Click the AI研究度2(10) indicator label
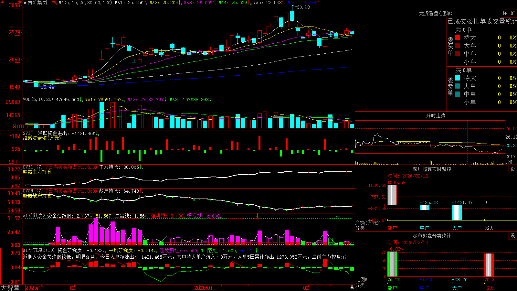The image size is (517, 291). pos(39,250)
